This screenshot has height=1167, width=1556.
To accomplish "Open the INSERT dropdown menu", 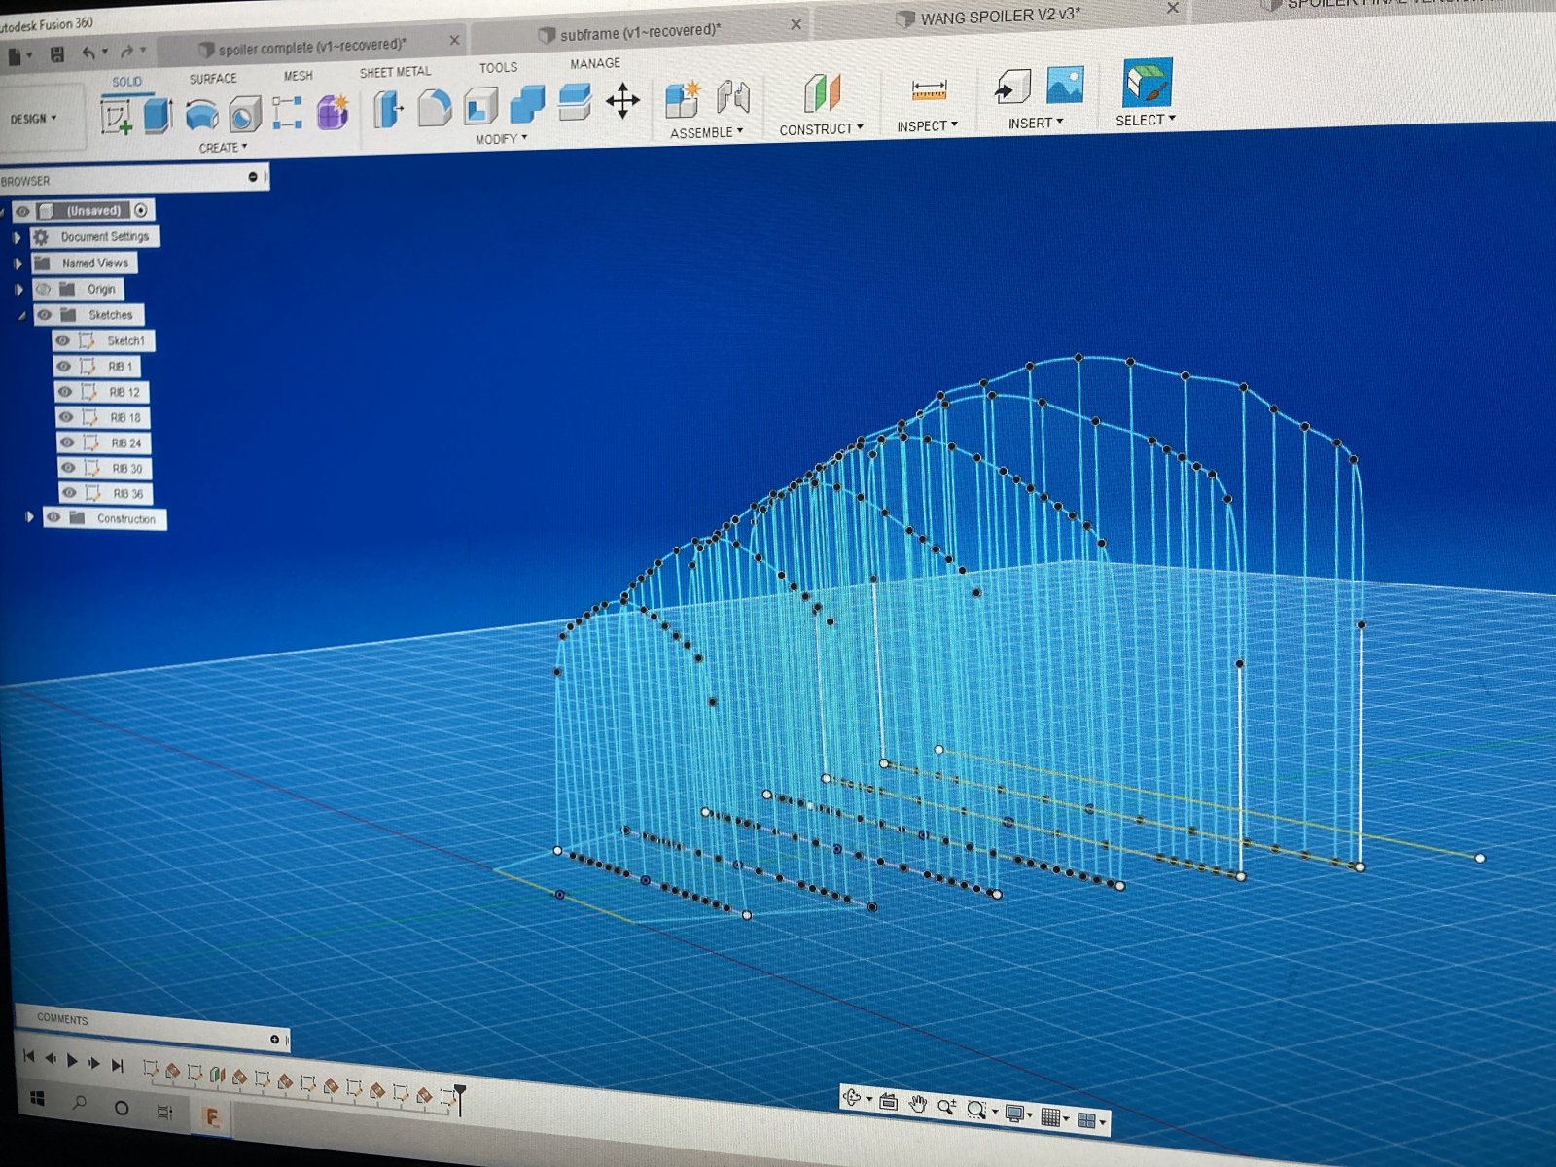I will point(1036,123).
